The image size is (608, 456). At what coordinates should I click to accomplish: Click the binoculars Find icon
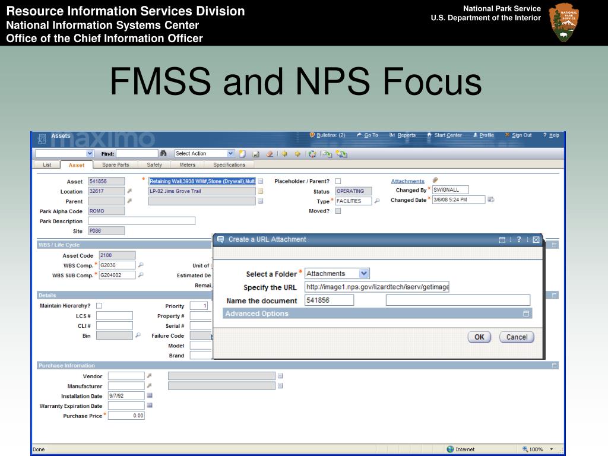(163, 154)
